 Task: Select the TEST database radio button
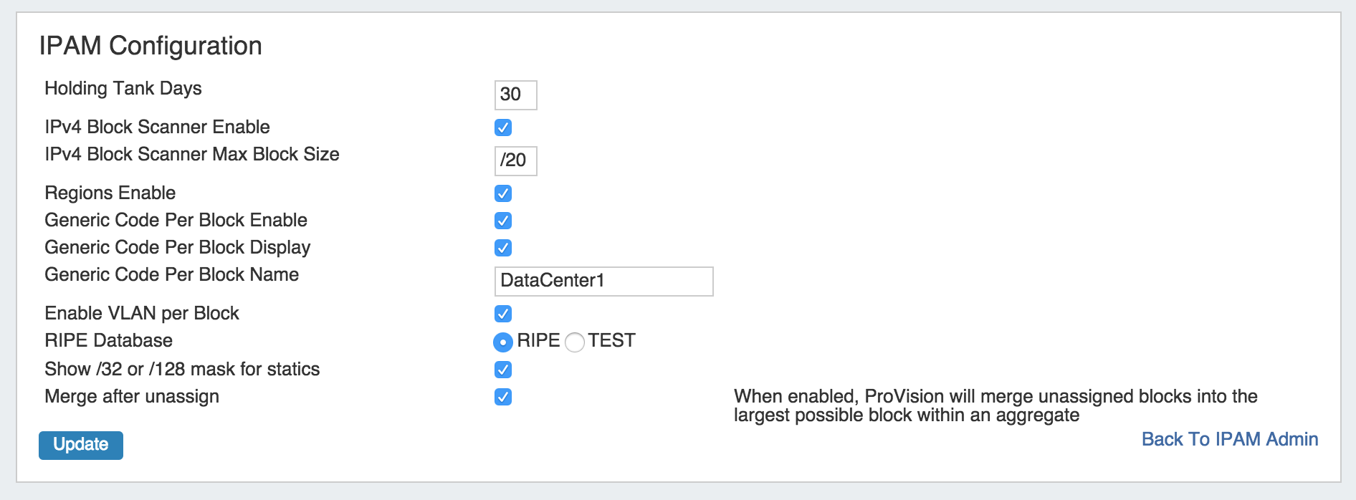(575, 342)
